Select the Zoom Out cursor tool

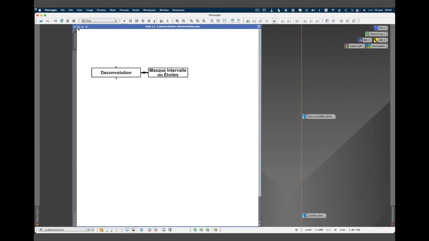click(x=137, y=21)
